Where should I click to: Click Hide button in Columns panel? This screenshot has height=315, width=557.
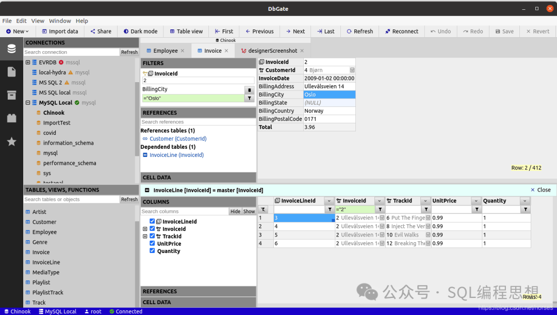(x=235, y=211)
